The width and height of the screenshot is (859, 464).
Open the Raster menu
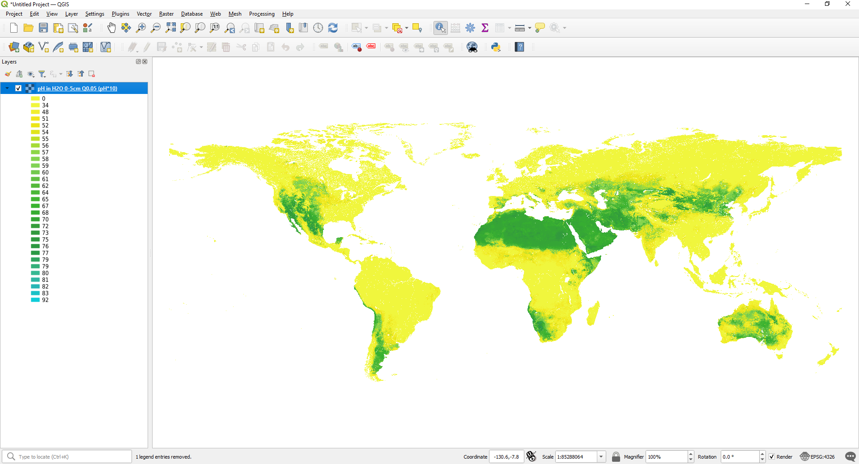pyautogui.click(x=166, y=14)
